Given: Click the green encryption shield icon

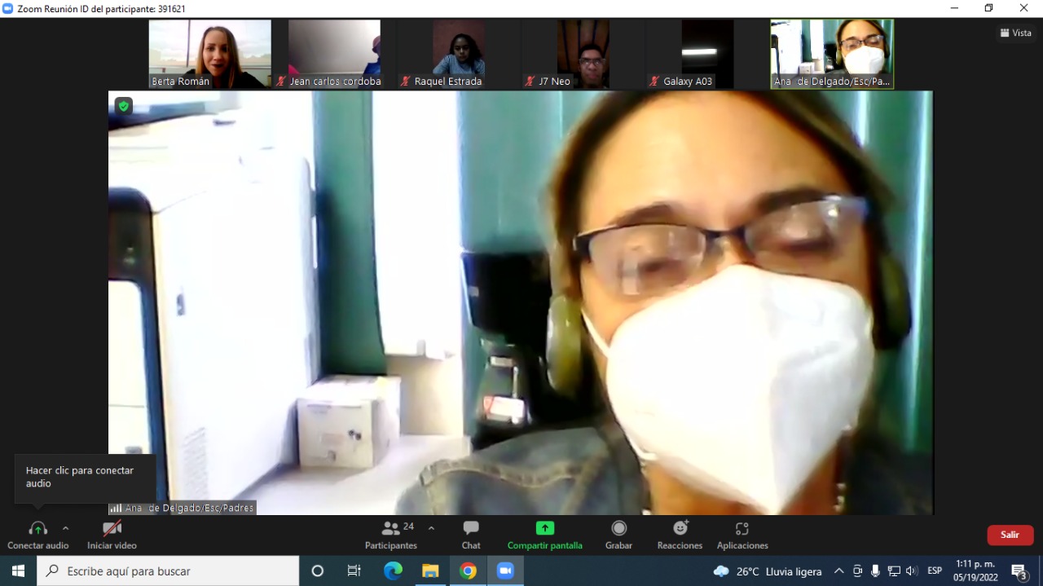Looking at the screenshot, I should point(124,106).
